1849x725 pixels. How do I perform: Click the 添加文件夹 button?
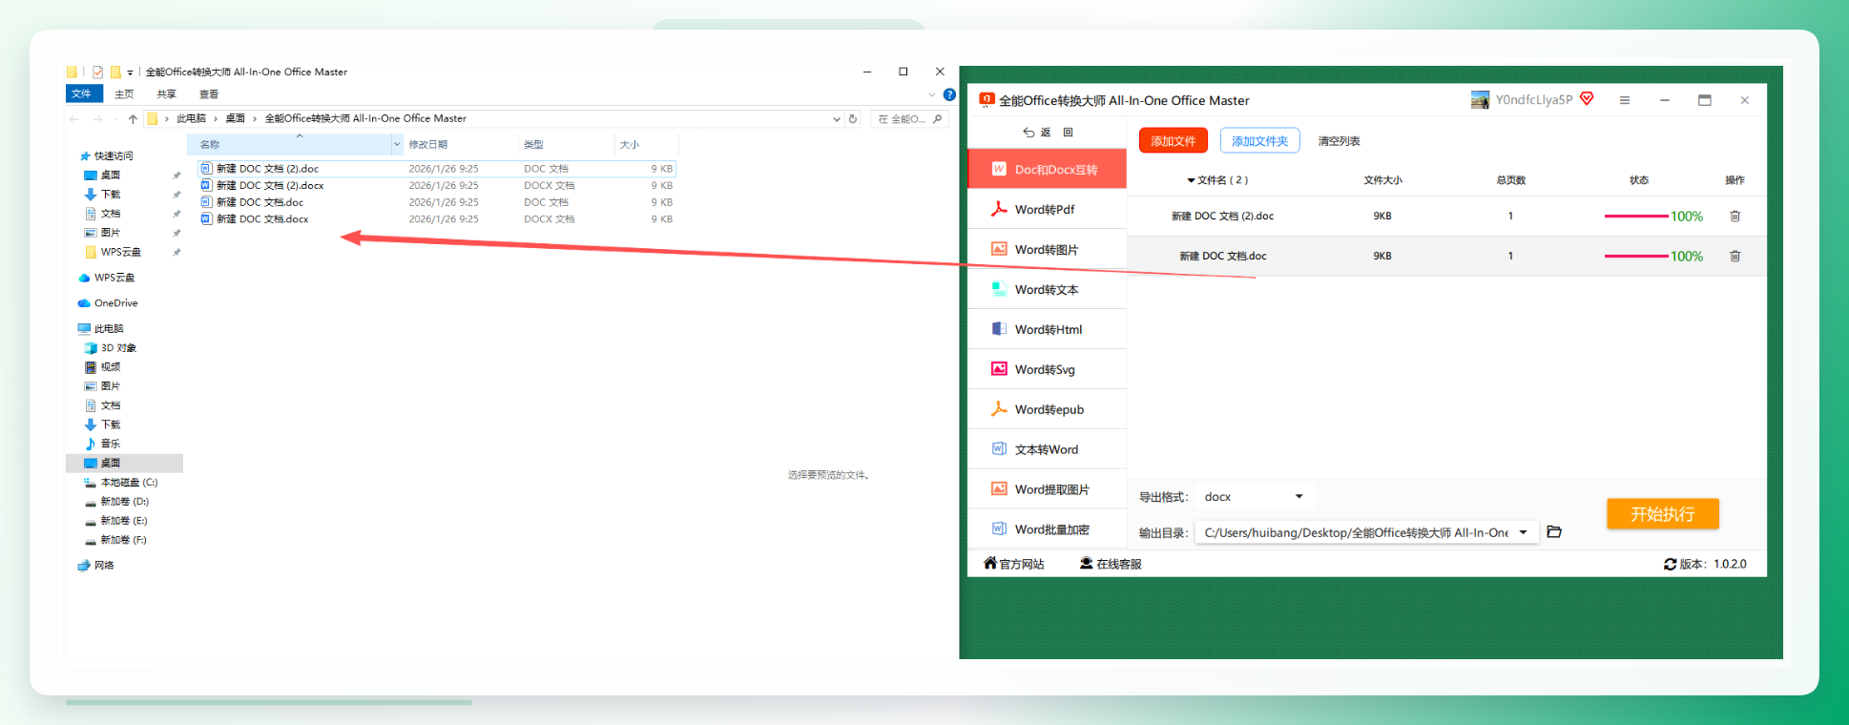tap(1259, 141)
